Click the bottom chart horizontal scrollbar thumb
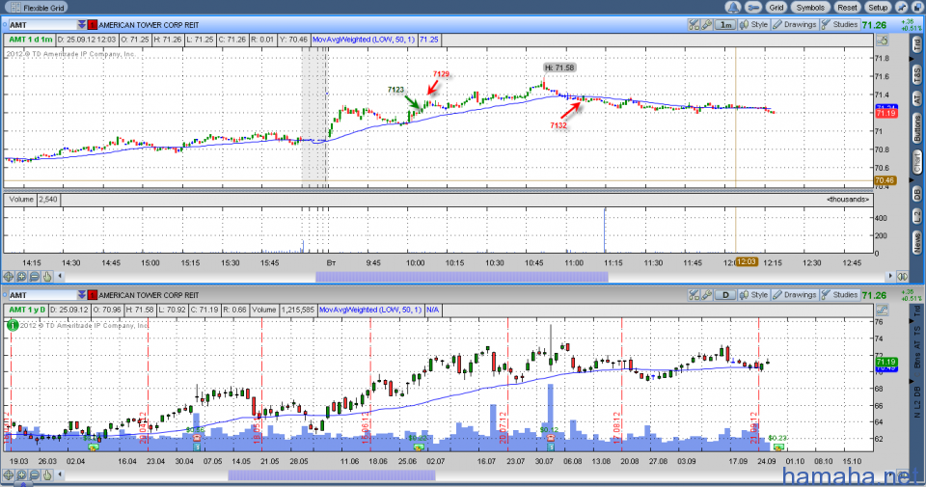926x487 pixels. click(x=332, y=474)
